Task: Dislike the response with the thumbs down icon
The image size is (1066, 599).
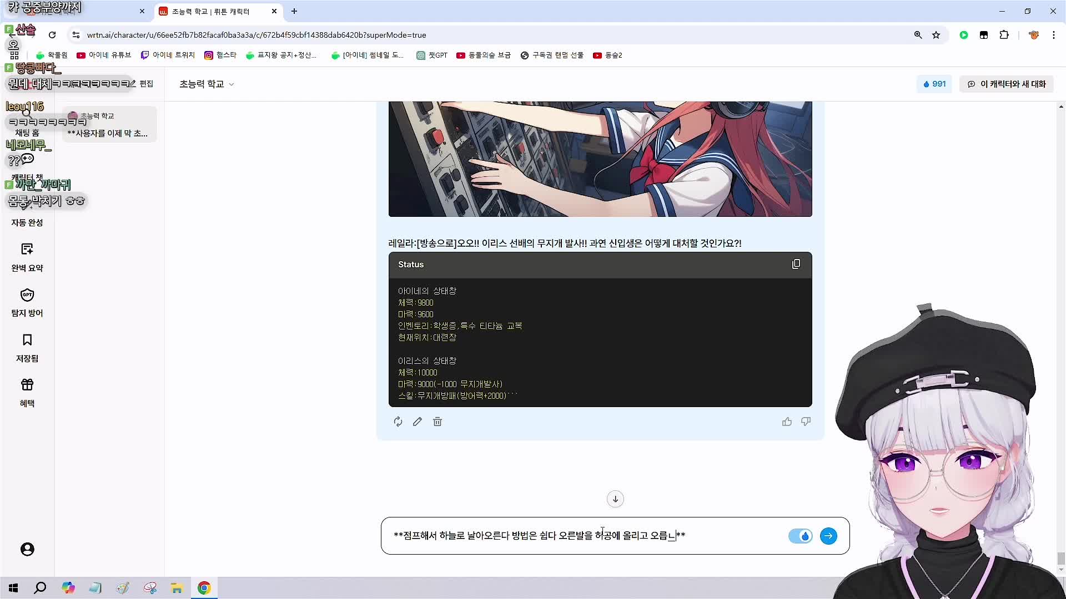Action: (806, 422)
